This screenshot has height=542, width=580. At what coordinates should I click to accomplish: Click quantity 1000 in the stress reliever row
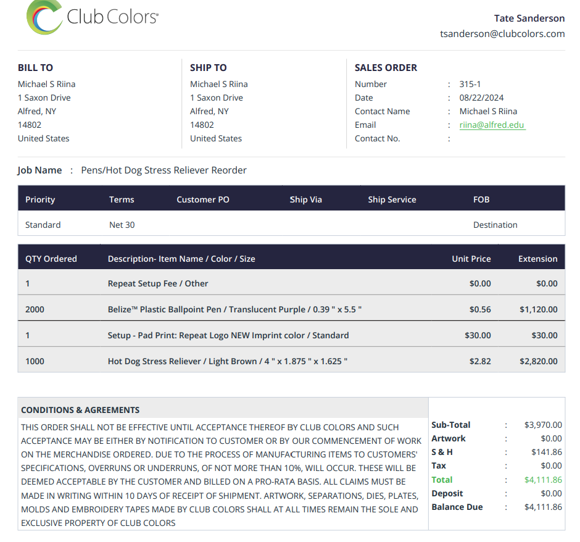point(35,362)
